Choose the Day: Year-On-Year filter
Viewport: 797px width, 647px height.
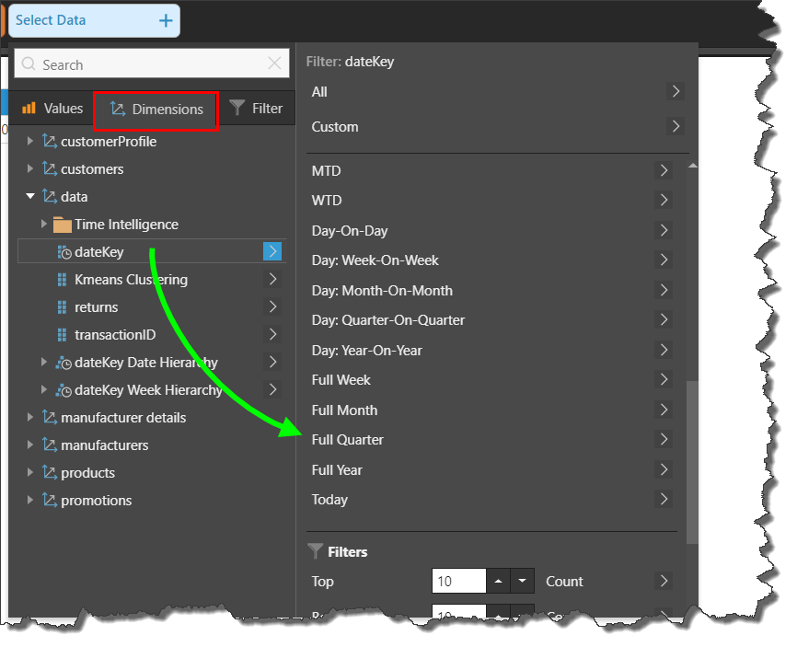pyautogui.click(x=366, y=350)
